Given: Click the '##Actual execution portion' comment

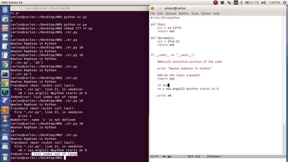Looking at the screenshot, I should point(189,62).
